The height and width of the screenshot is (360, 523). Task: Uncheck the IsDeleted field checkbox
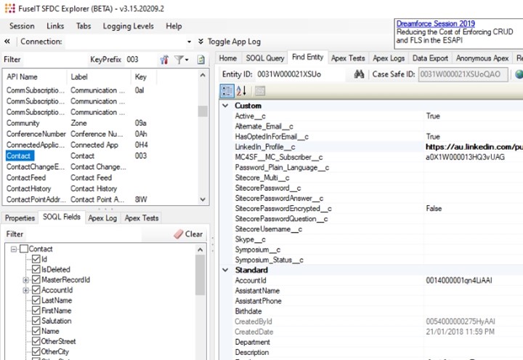pos(36,269)
